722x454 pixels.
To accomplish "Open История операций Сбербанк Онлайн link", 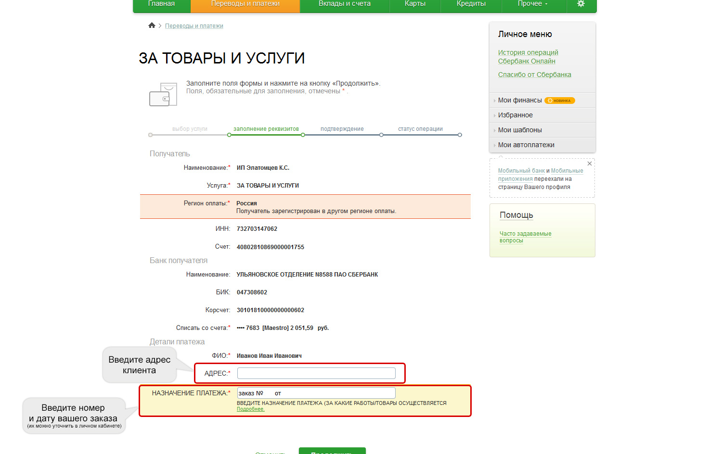I will [528, 57].
